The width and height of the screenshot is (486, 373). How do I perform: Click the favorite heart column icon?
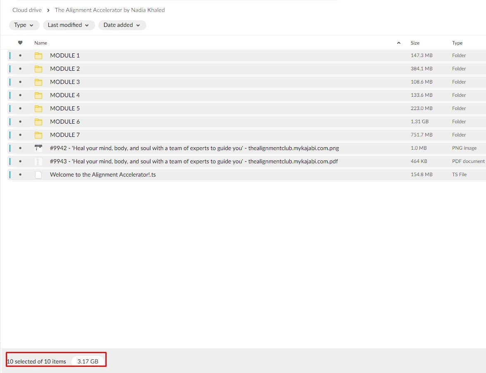point(20,43)
